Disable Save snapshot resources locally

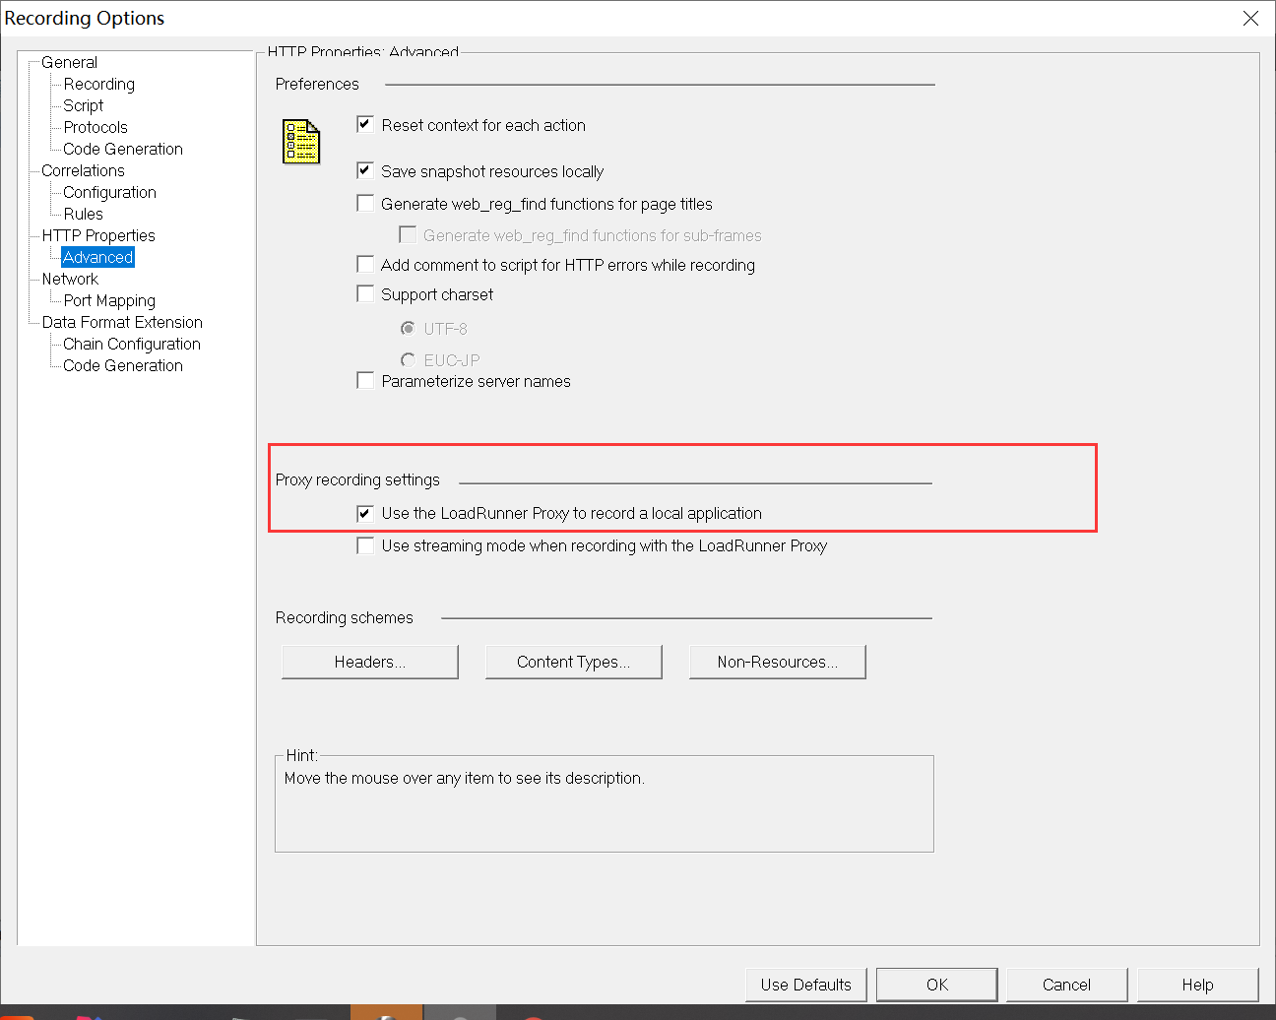click(365, 169)
